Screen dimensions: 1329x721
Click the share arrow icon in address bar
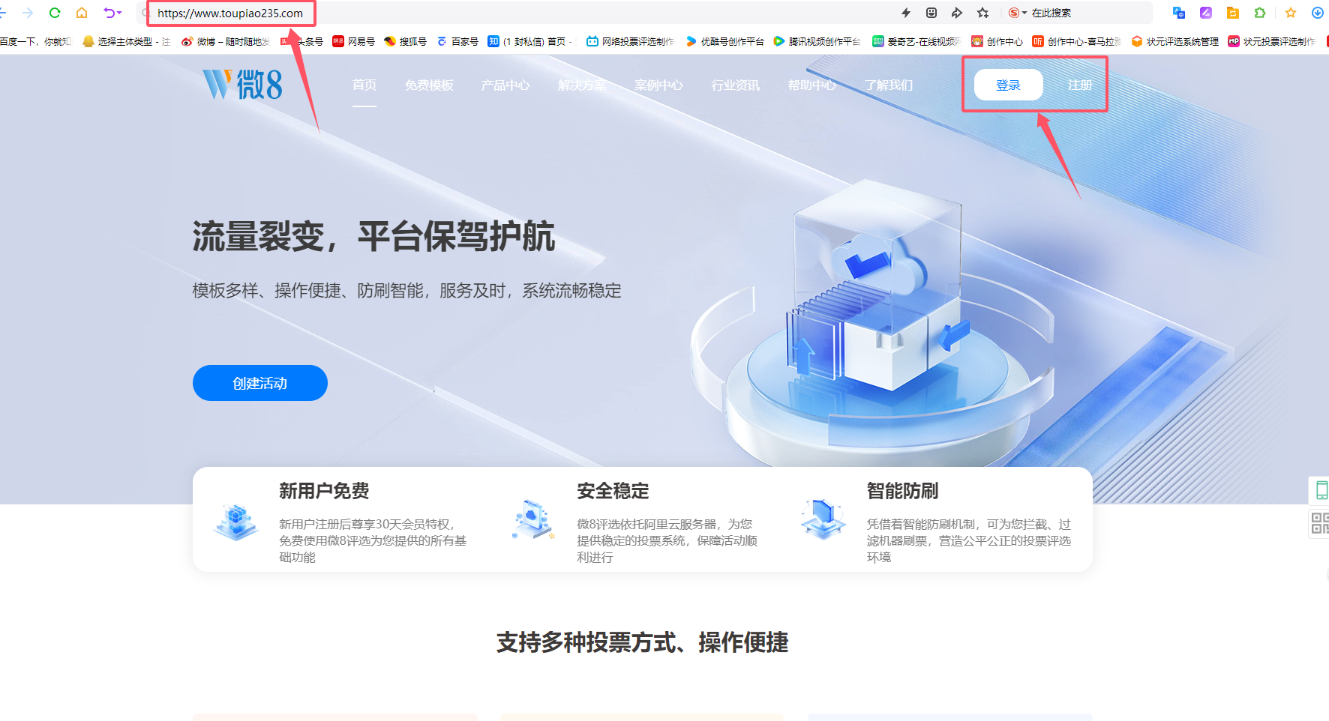[x=957, y=13]
